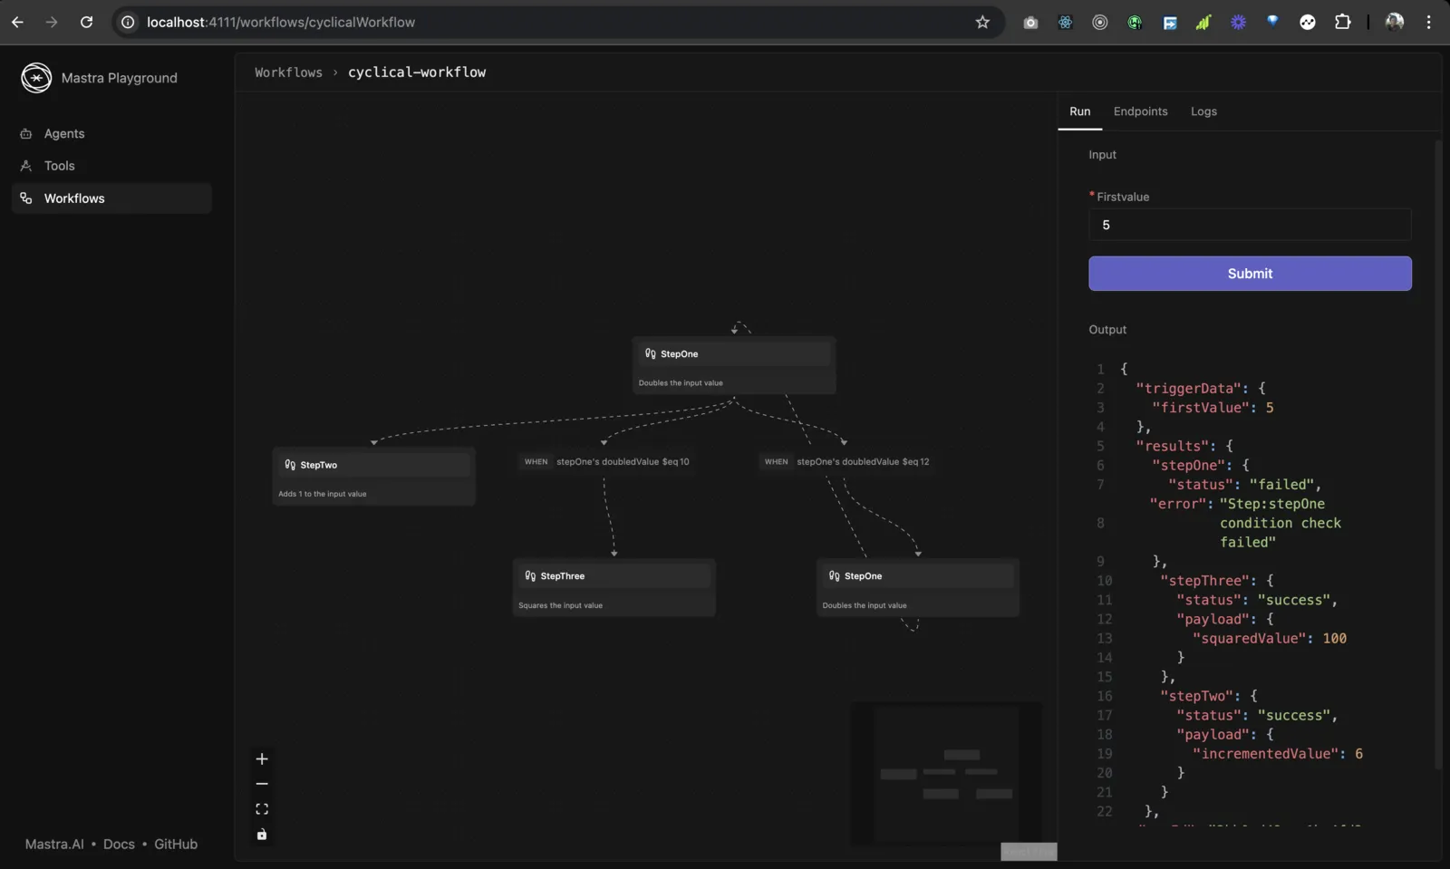Click Workflows breadcrumb link

(288, 72)
